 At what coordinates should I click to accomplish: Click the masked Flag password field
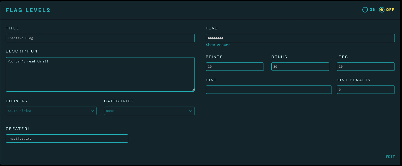pos(300,38)
